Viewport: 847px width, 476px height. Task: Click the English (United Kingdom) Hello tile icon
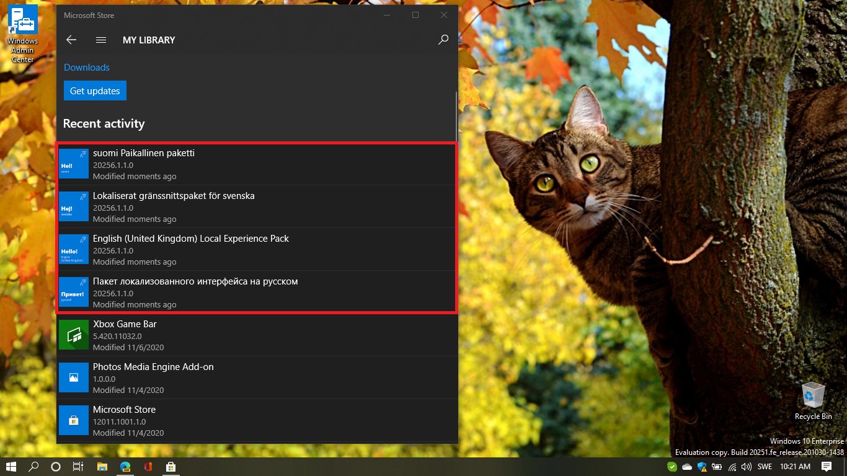[x=74, y=249]
